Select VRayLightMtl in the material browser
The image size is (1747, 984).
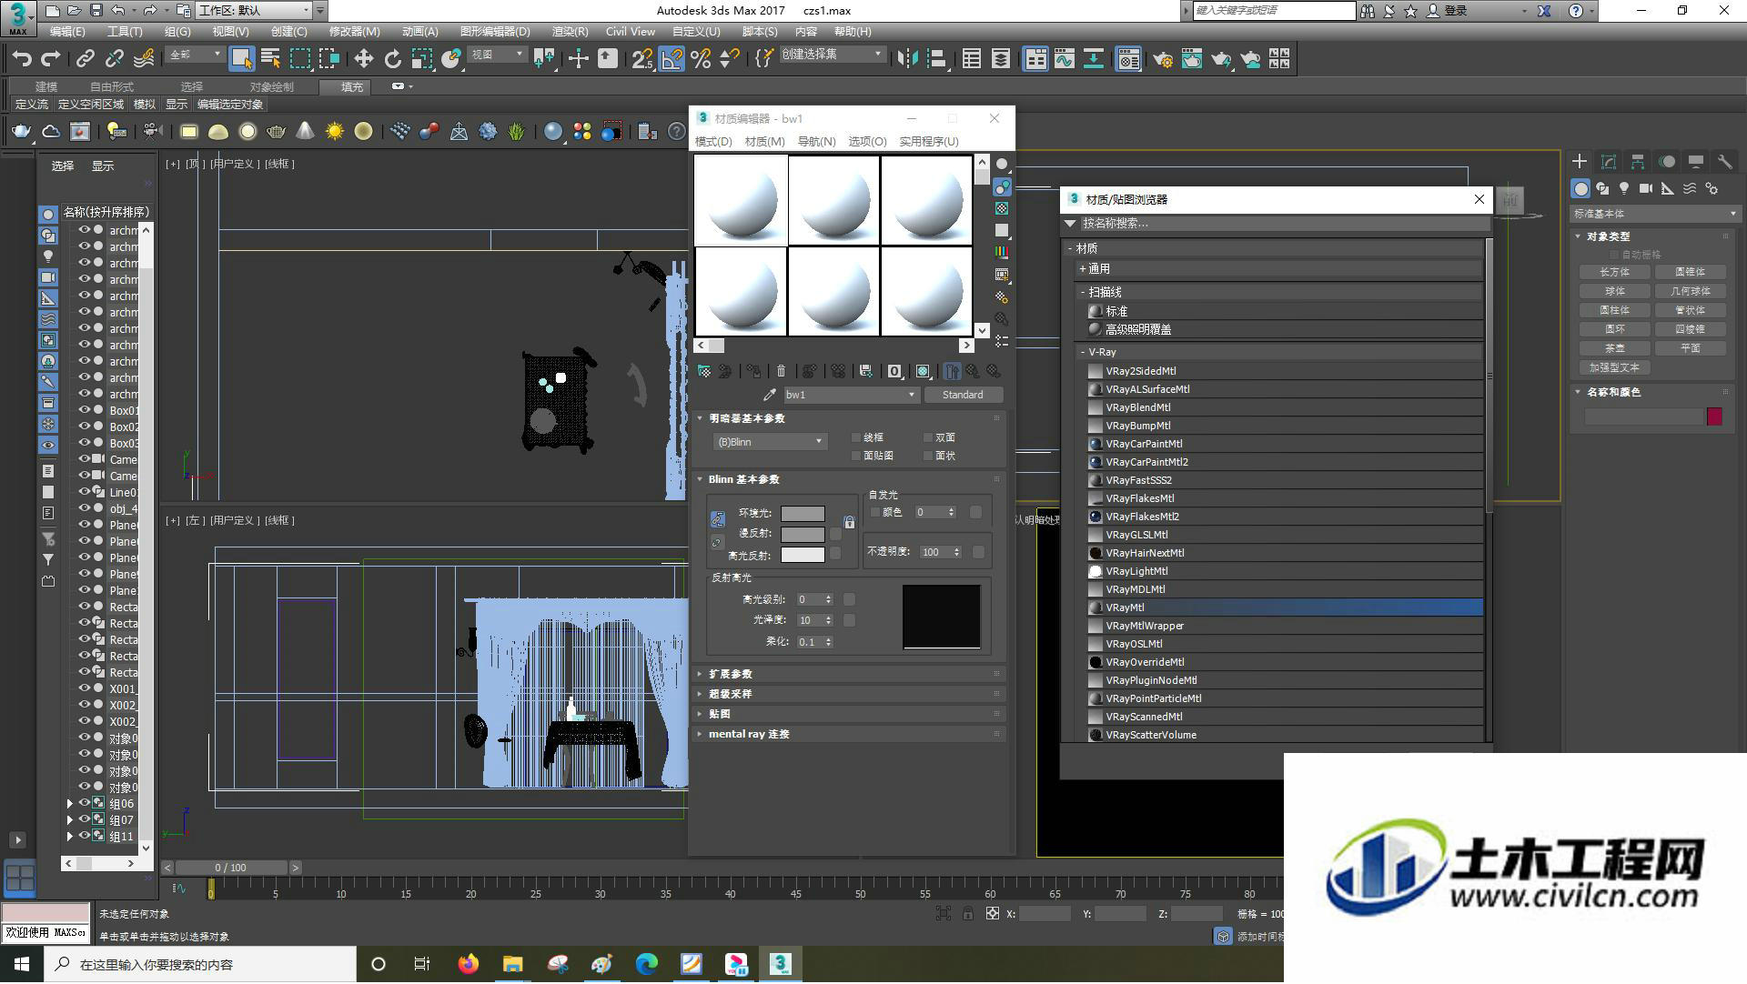tap(1285, 571)
